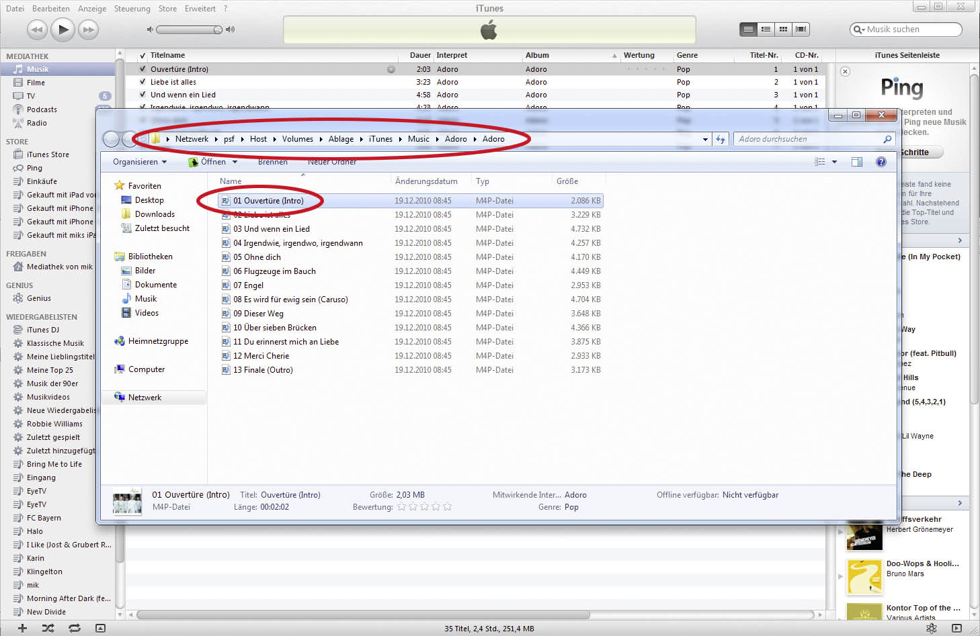Click Neuer Ordner in Explorer toolbar
The width and height of the screenshot is (980, 636).
(x=332, y=162)
